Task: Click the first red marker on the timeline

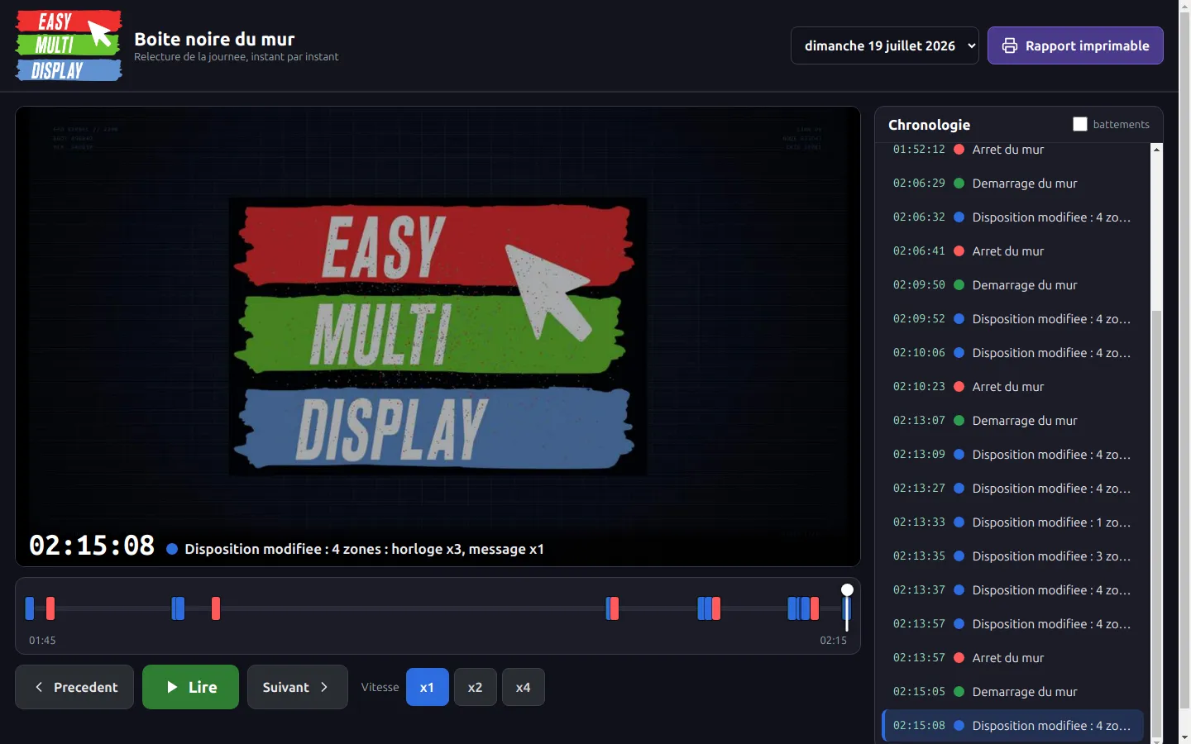Action: tap(50, 608)
